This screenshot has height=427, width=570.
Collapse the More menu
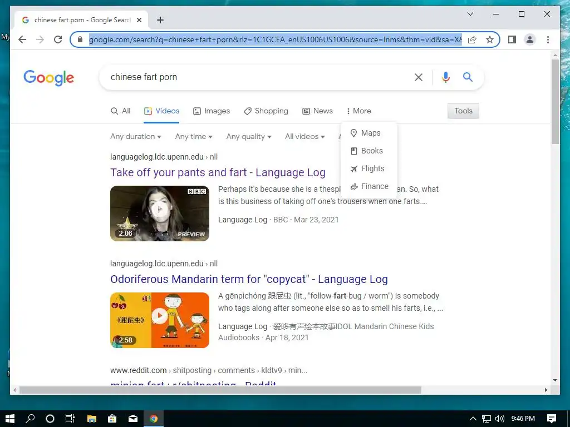[358, 111]
